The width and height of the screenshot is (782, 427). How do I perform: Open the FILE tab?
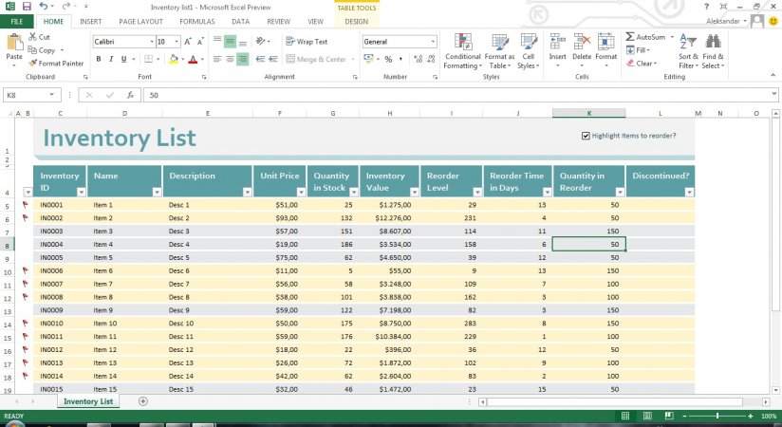tap(17, 22)
